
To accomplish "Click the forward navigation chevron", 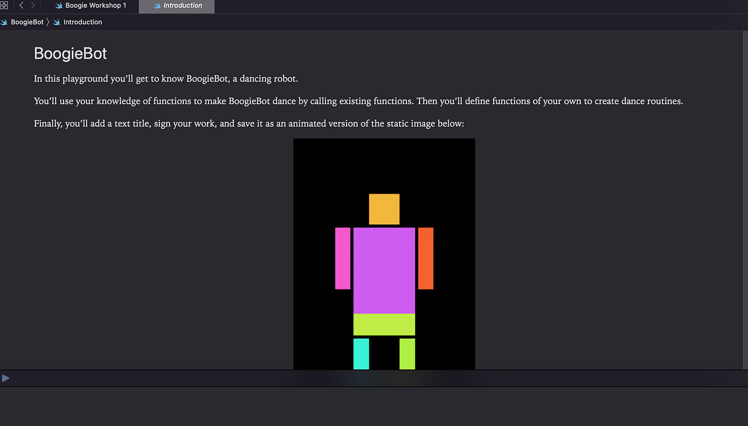I will (33, 5).
